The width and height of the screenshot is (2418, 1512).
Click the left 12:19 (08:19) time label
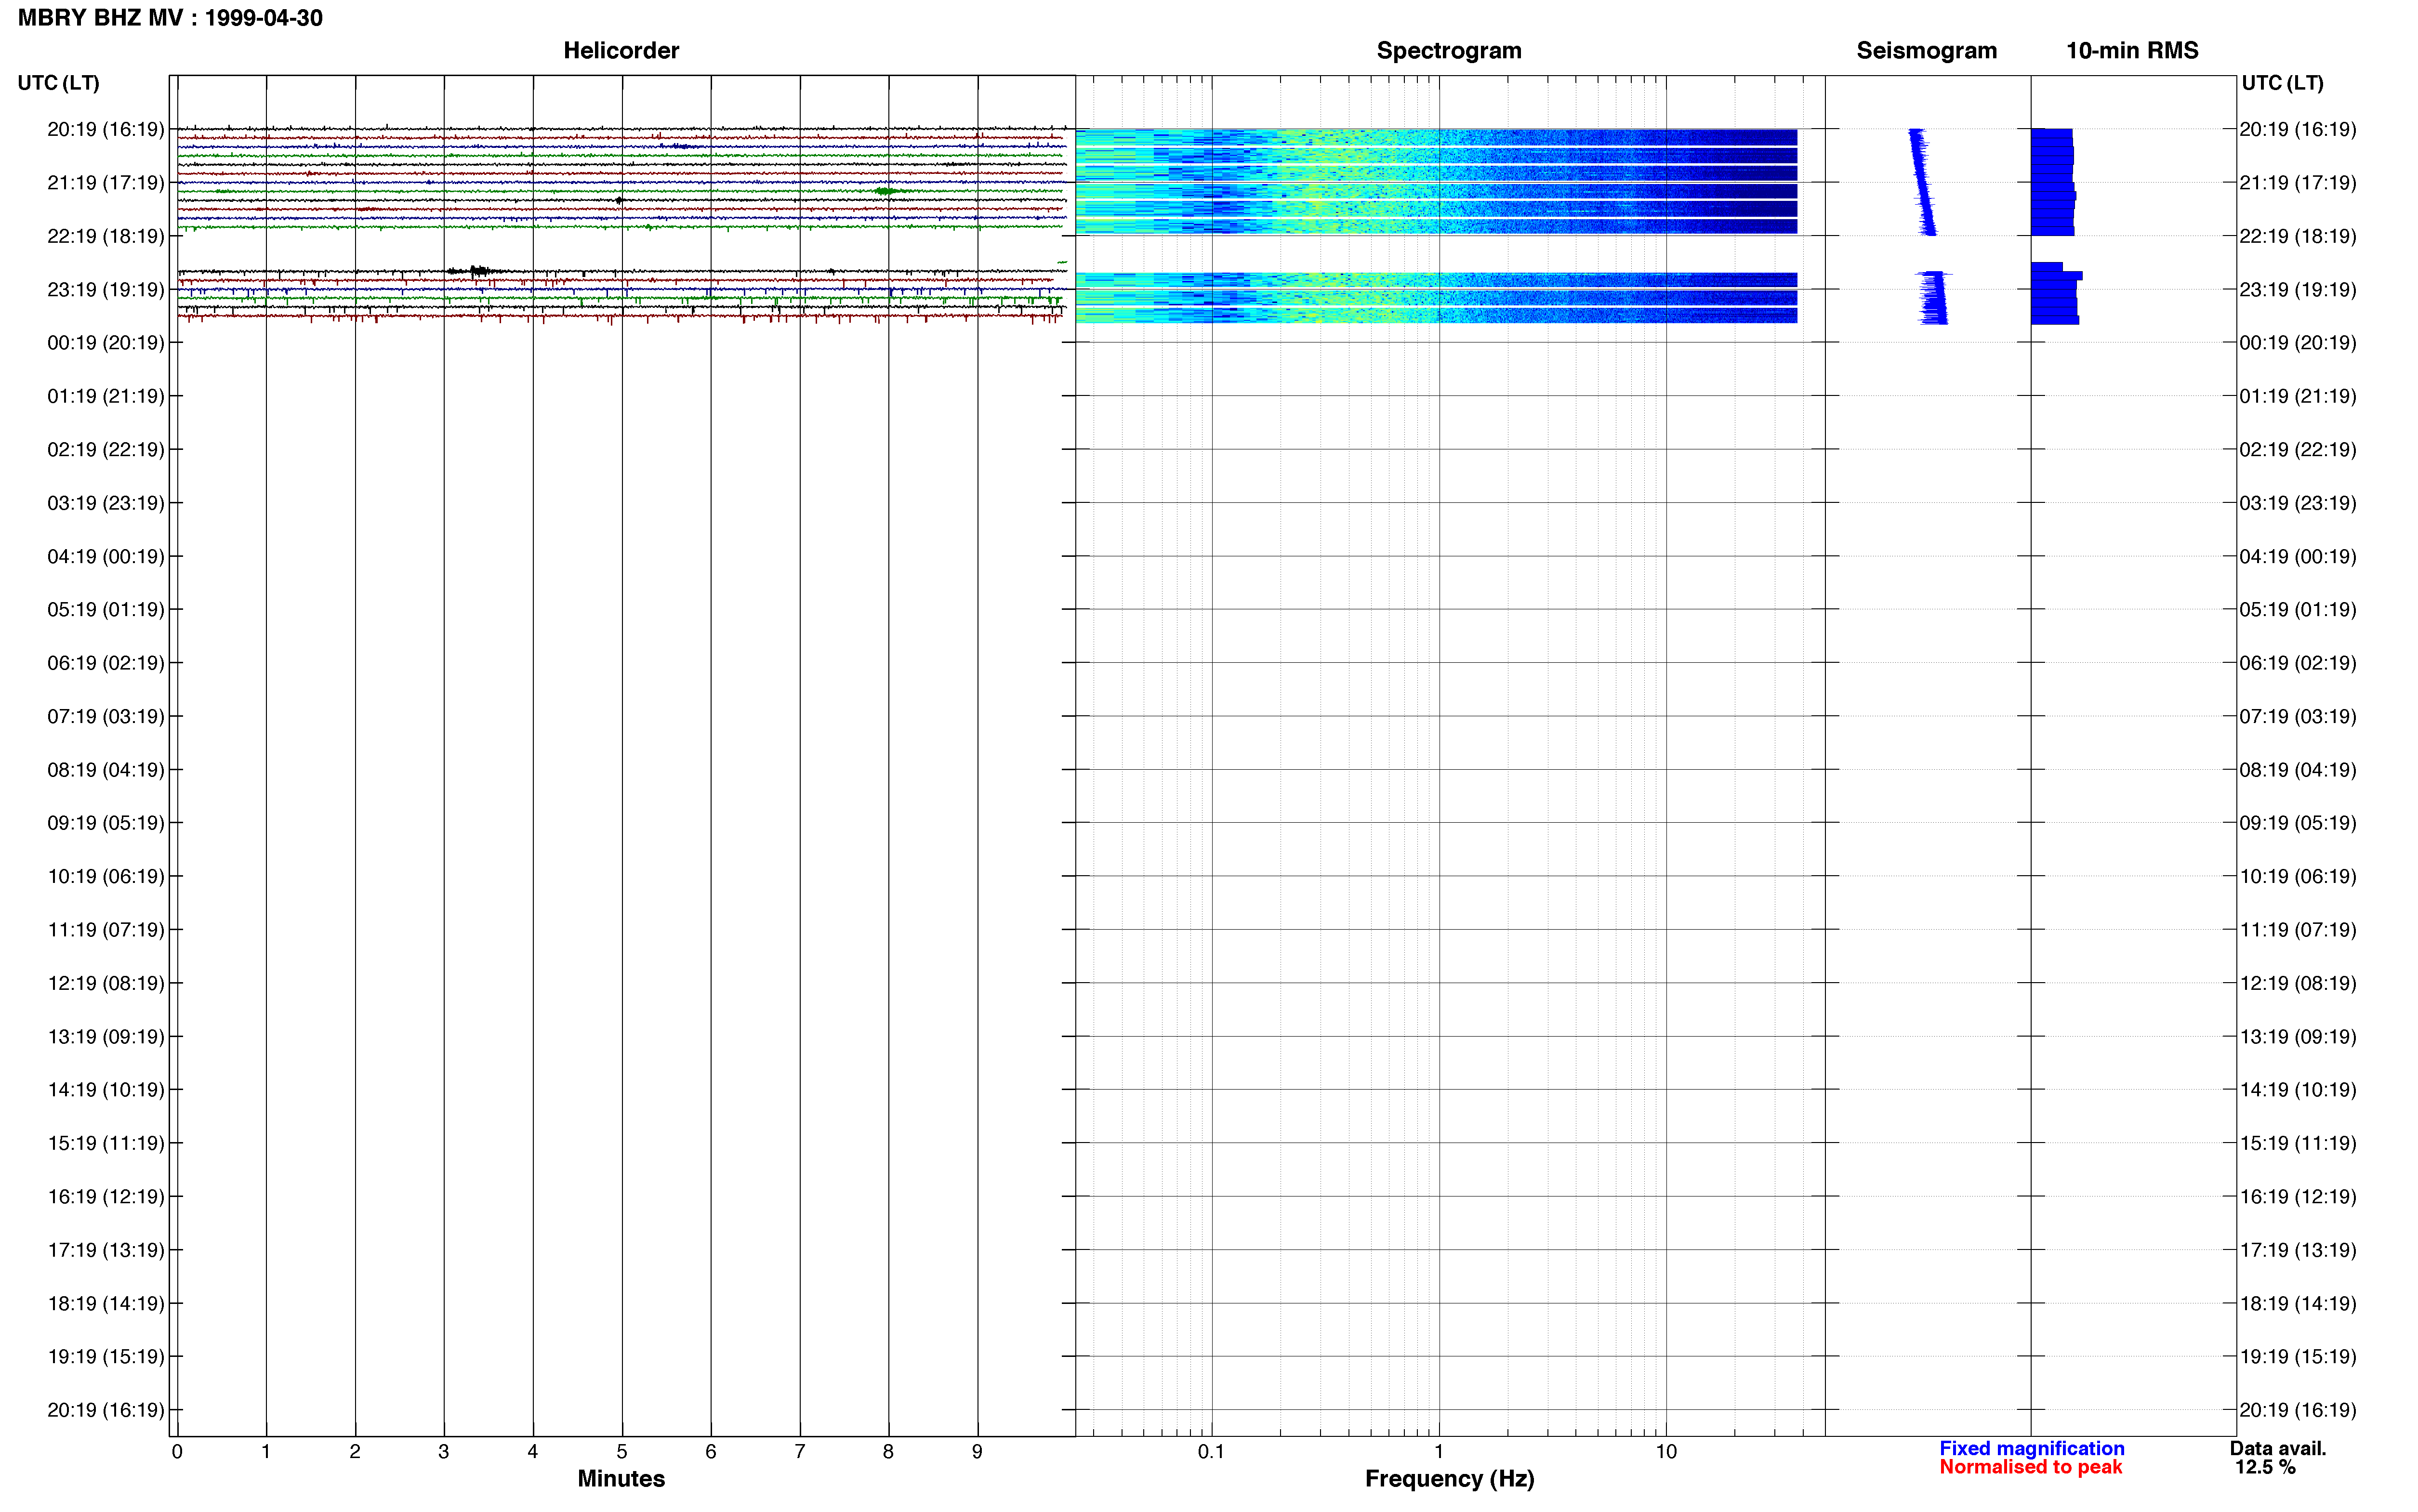[x=106, y=983]
